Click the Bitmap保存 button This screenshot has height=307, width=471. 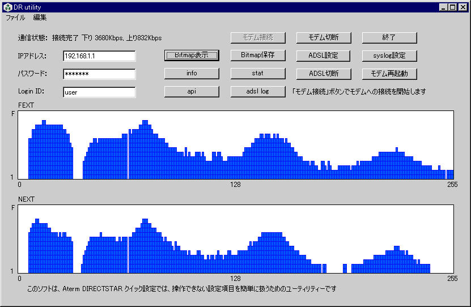click(x=258, y=55)
